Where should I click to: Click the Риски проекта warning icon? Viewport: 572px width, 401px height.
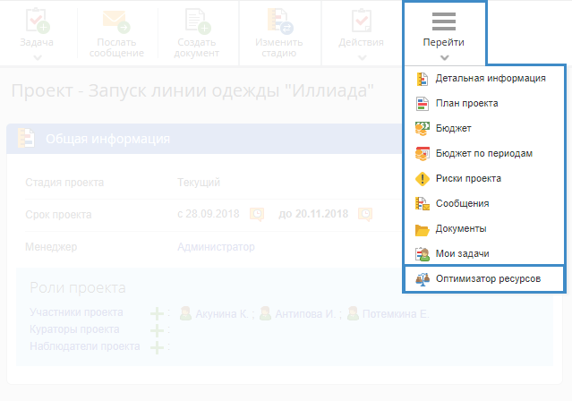coord(423,179)
